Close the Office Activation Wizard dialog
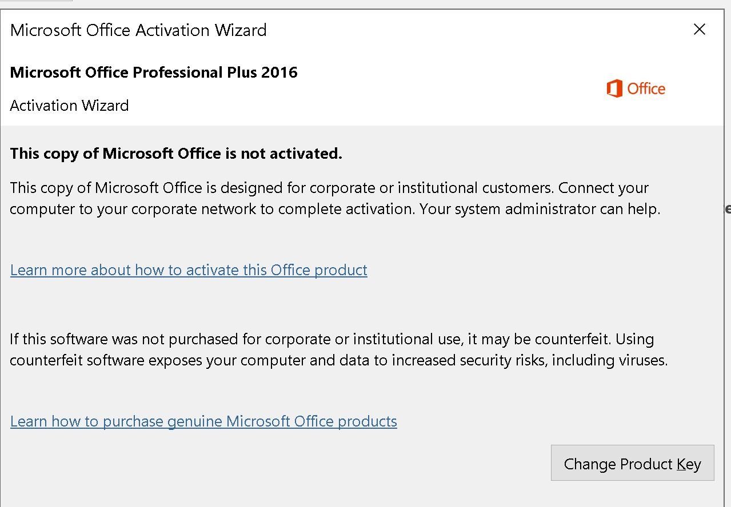 pyautogui.click(x=699, y=30)
